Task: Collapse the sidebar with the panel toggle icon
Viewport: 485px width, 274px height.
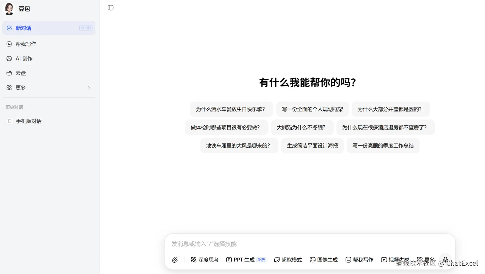Action: point(111,8)
